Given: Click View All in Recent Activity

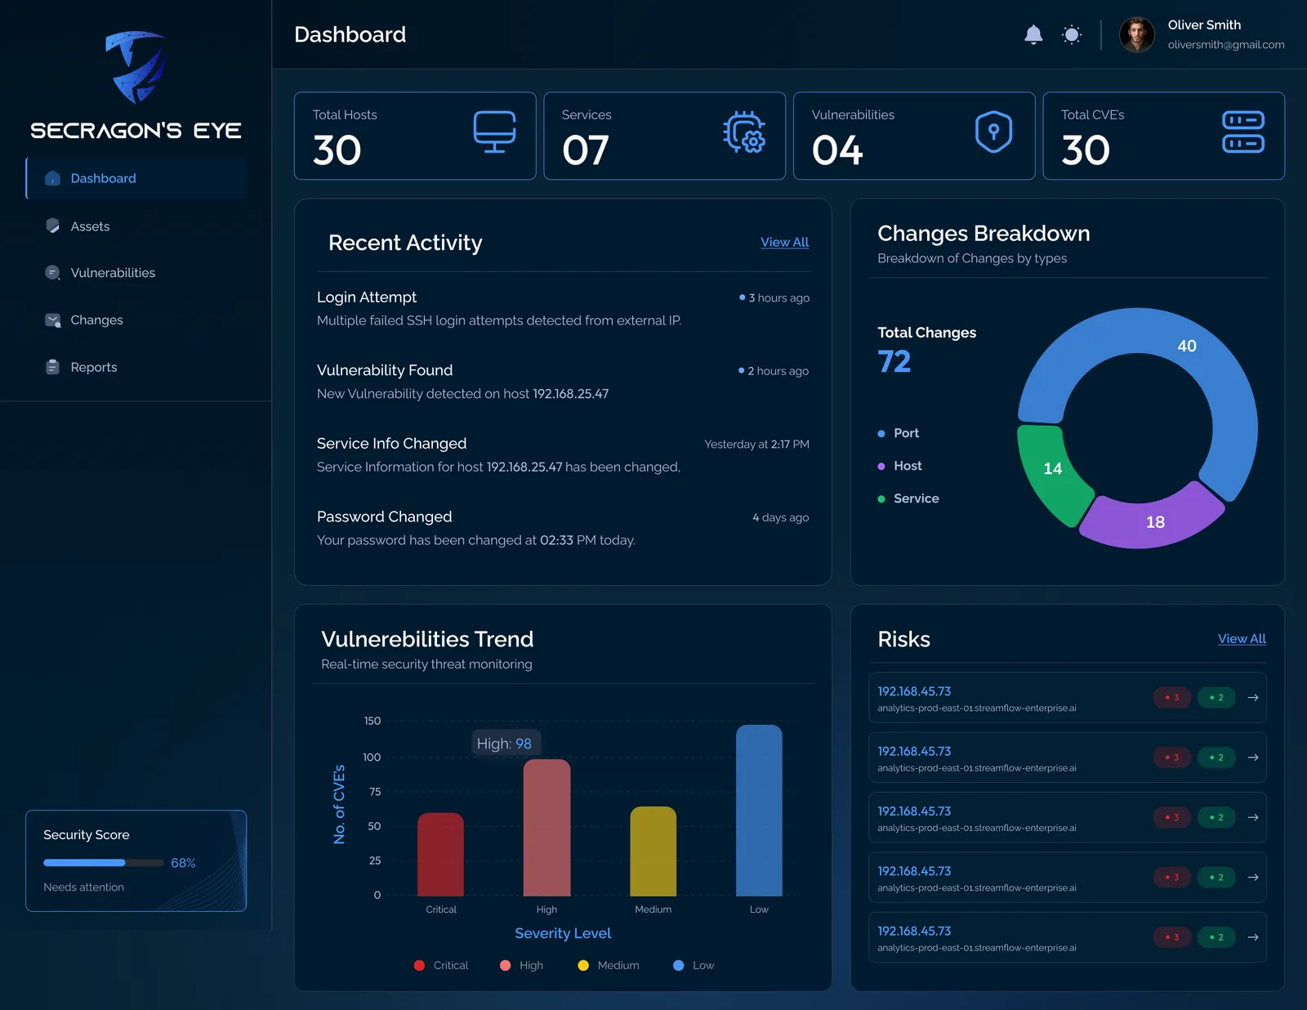Looking at the screenshot, I should [784, 242].
